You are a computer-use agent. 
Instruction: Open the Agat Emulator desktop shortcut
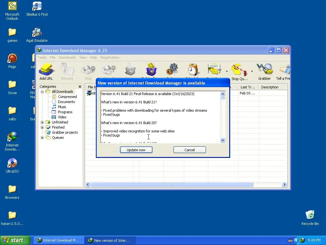[37, 35]
